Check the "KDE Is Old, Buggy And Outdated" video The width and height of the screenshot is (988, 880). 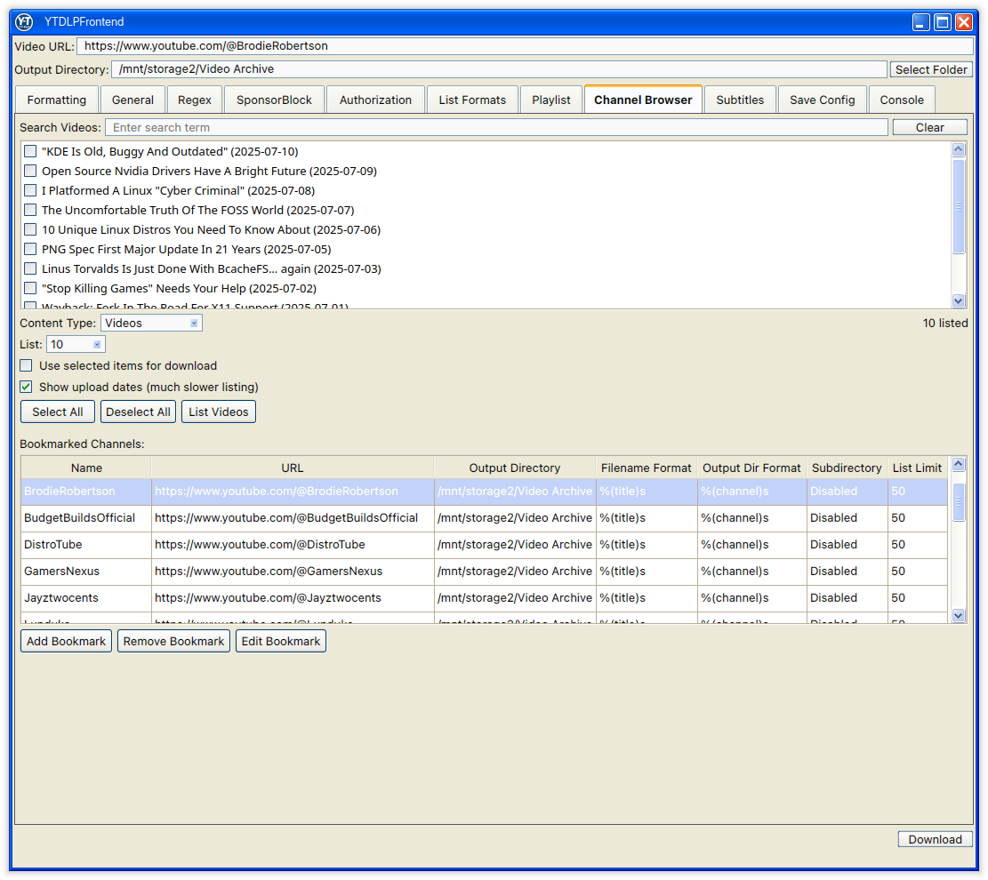30,151
